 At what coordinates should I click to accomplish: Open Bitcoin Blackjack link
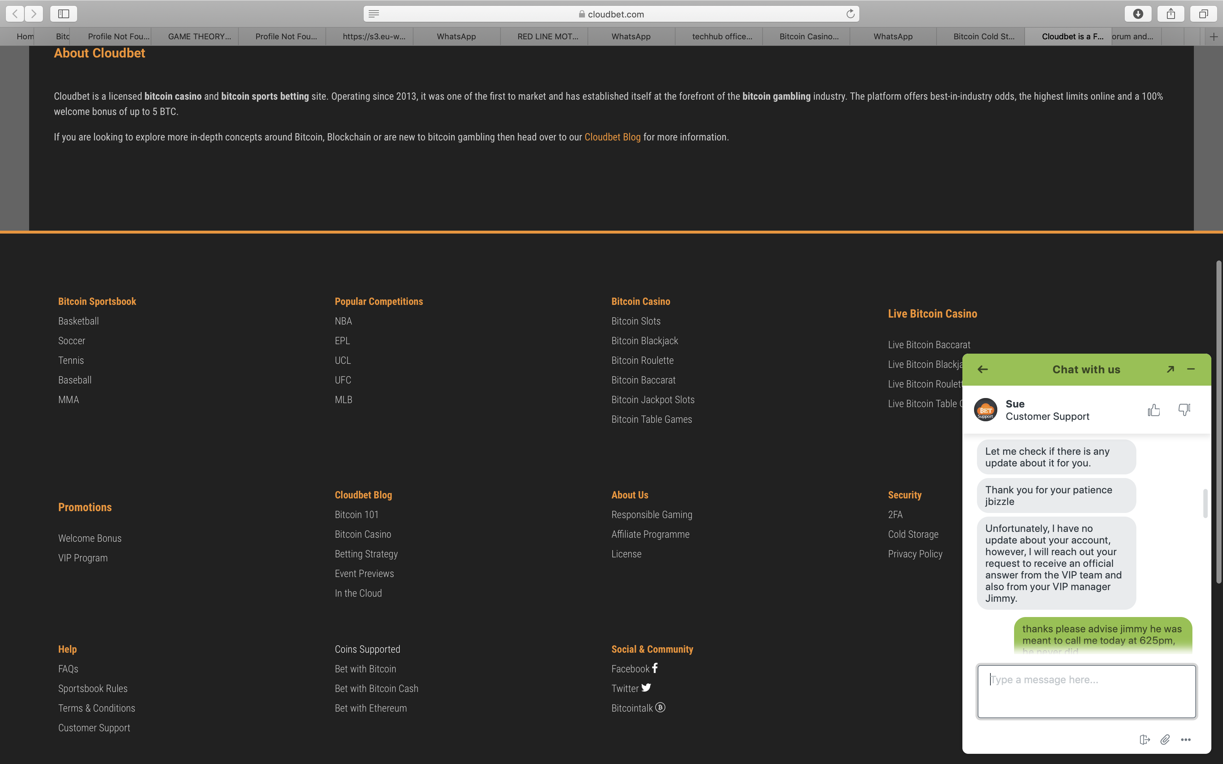(x=644, y=341)
